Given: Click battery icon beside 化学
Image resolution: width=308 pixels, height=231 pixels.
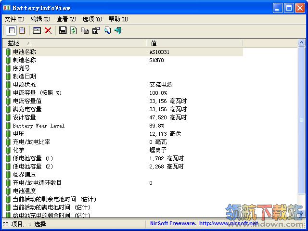Looking at the screenshot, I should (8, 150).
